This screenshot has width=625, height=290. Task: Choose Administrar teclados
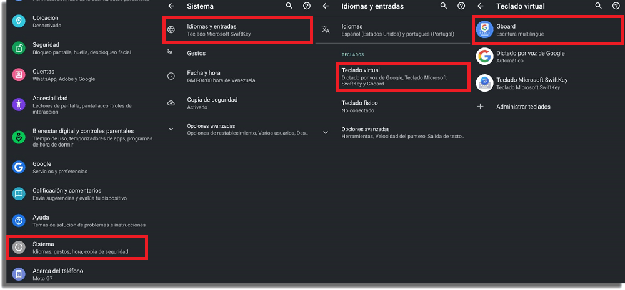547,107
